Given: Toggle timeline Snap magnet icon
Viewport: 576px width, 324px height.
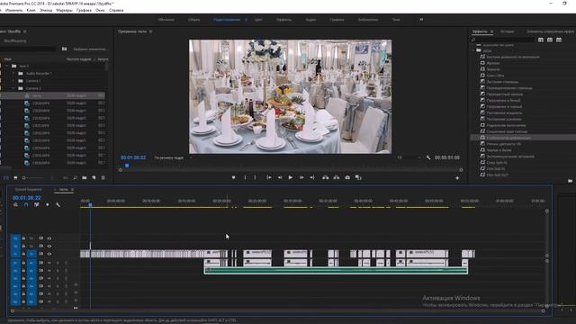Looking at the screenshot, I should point(26,204).
